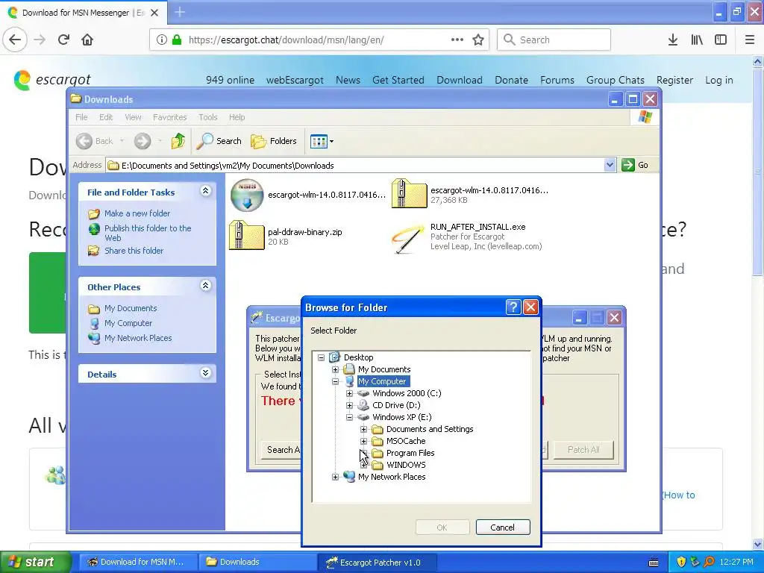Open News link on escargot site
Screen dimensions: 764x573
tap(348, 80)
